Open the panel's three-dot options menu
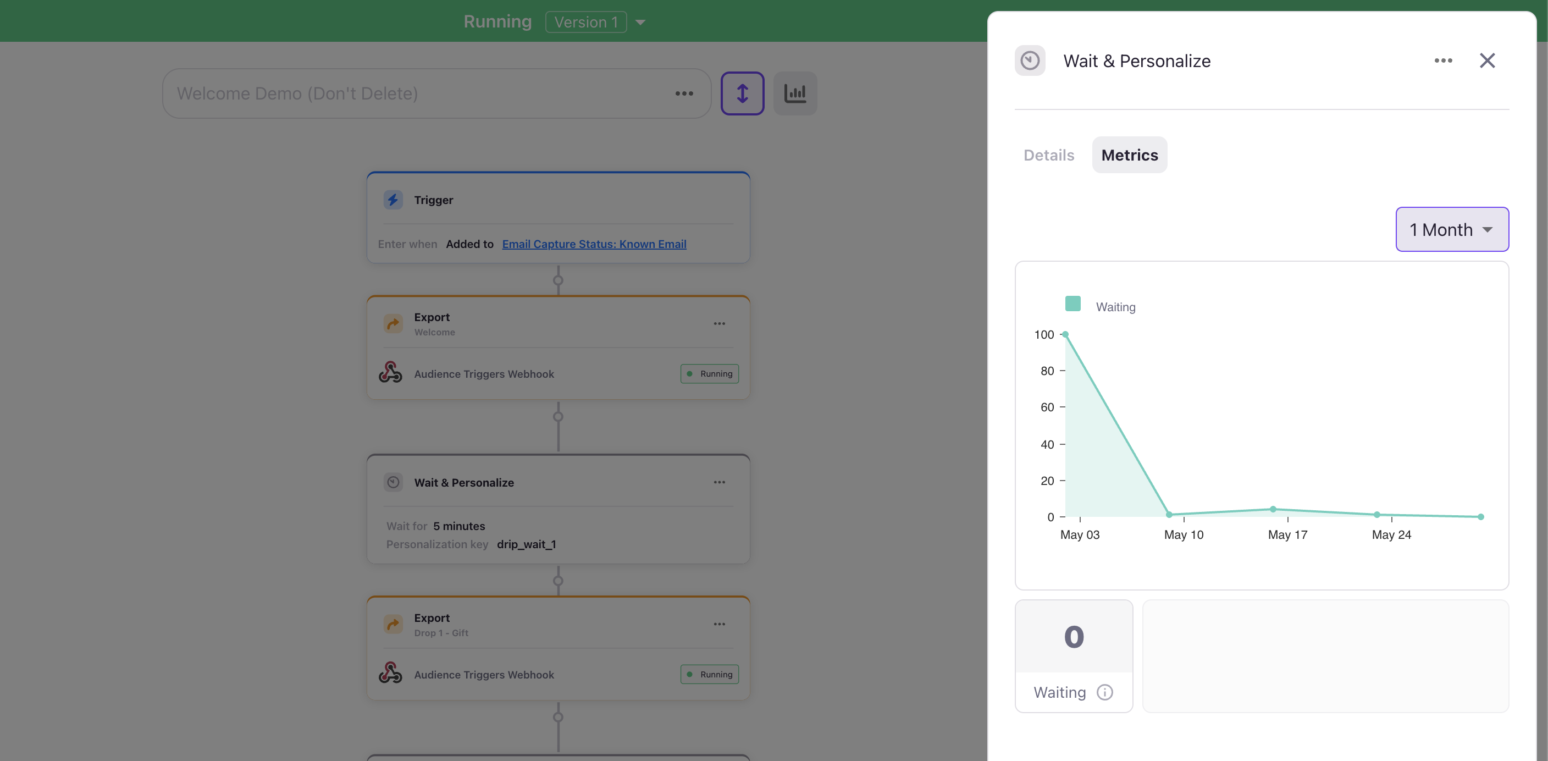The height and width of the screenshot is (761, 1548). tap(1443, 60)
